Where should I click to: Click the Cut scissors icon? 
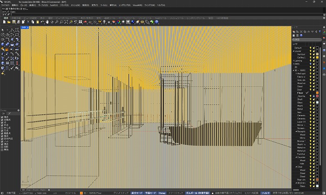(x=28, y=22)
